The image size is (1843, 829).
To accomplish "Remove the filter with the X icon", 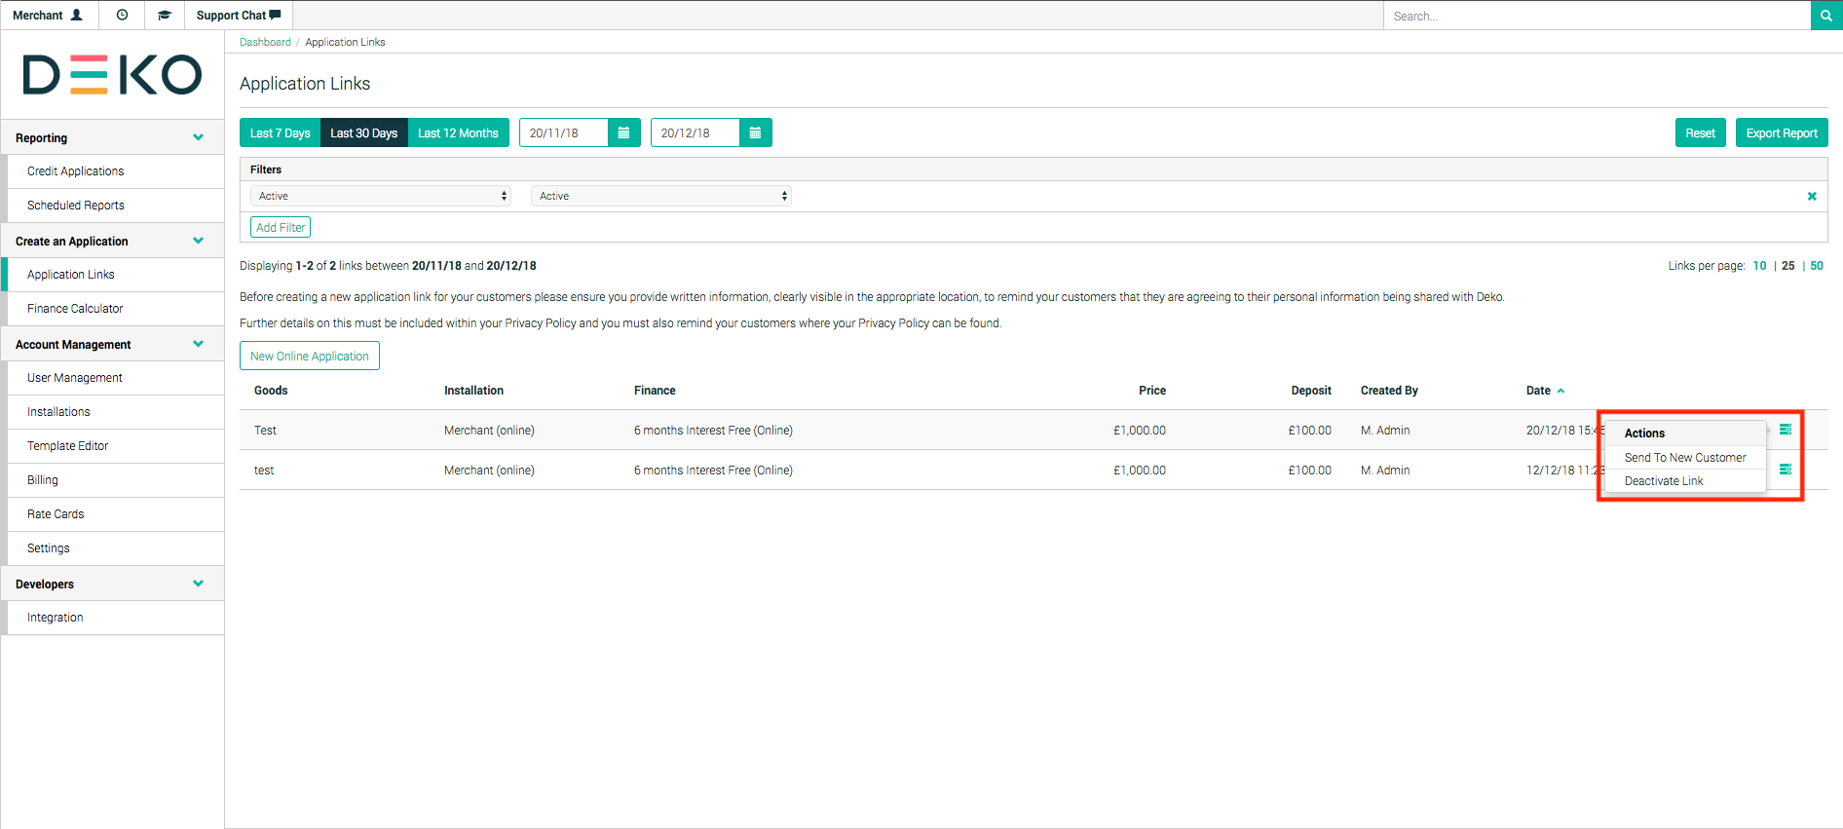I will (1812, 196).
